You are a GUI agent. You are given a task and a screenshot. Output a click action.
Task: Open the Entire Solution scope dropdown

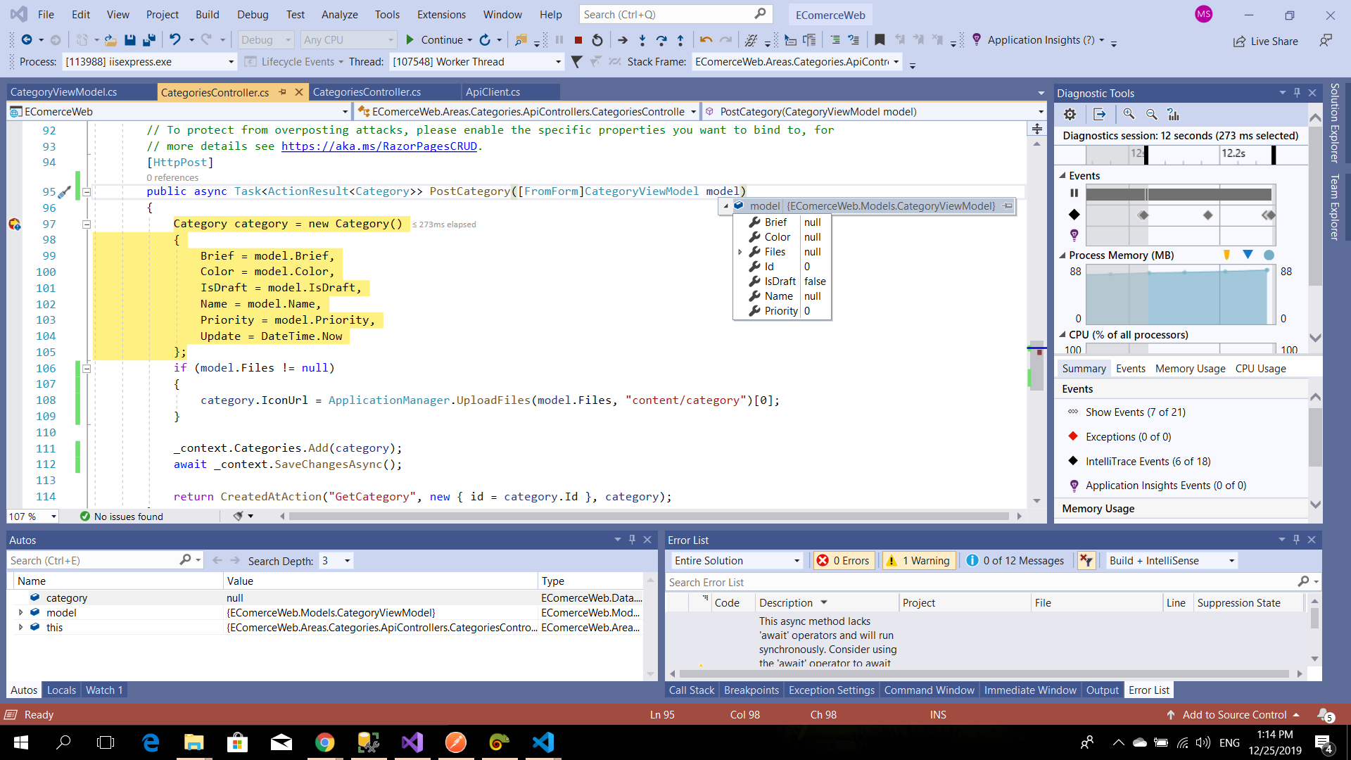coord(736,561)
